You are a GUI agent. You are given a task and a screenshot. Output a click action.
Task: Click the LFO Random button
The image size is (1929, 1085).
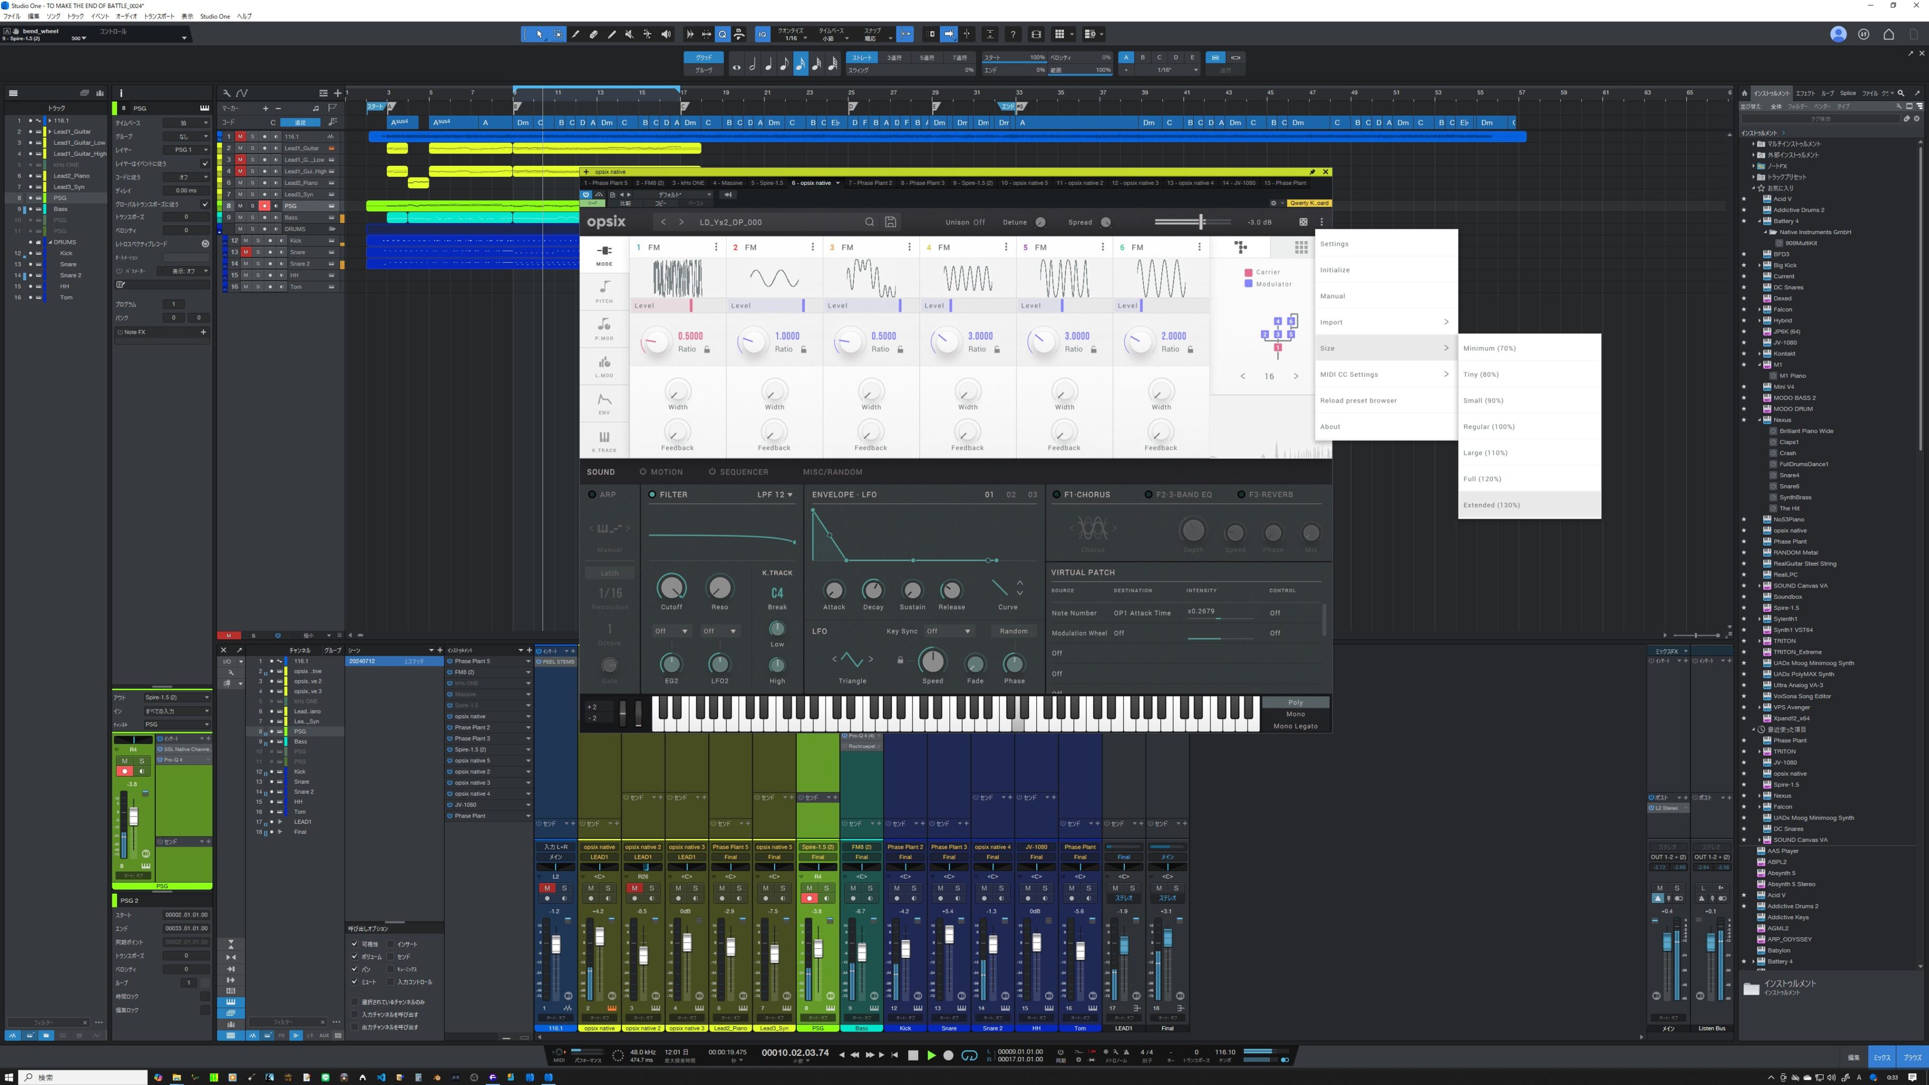click(x=1013, y=631)
